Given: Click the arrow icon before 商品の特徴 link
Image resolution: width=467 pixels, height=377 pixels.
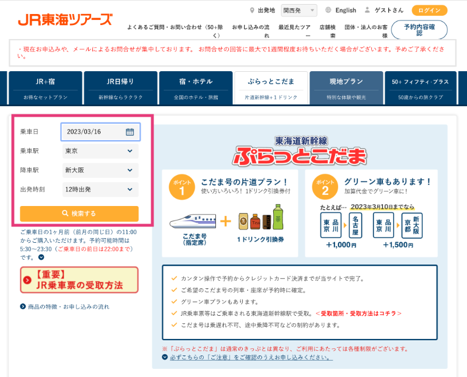Looking at the screenshot, I should point(23,306).
